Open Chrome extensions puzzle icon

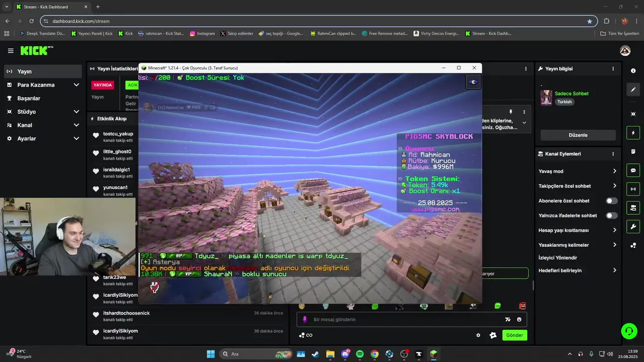(606, 21)
